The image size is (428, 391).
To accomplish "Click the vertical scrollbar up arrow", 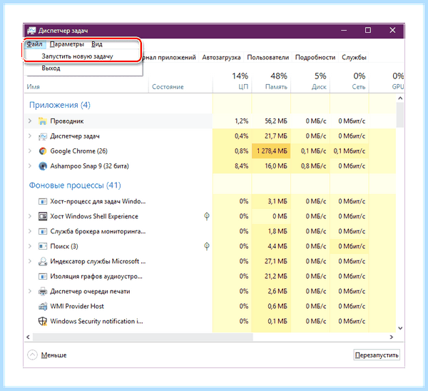I will pyautogui.click(x=400, y=98).
